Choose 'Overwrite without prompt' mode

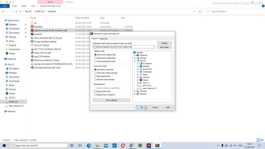[x=95, y=73]
